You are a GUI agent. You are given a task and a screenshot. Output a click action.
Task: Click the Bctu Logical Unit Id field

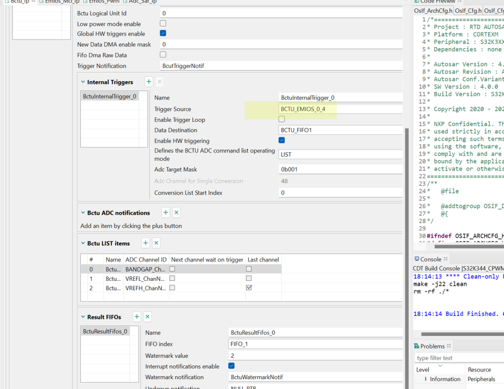(x=281, y=13)
